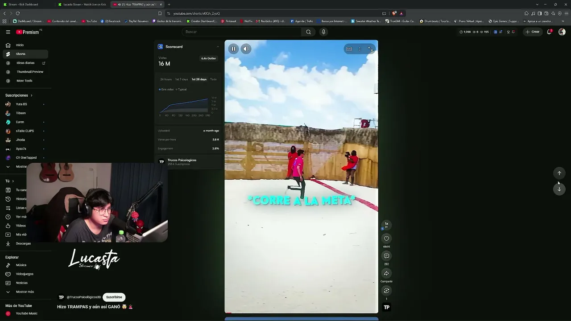This screenshot has width=571, height=321.
Task: Like the short with 444 K likes
Action: click(386, 239)
